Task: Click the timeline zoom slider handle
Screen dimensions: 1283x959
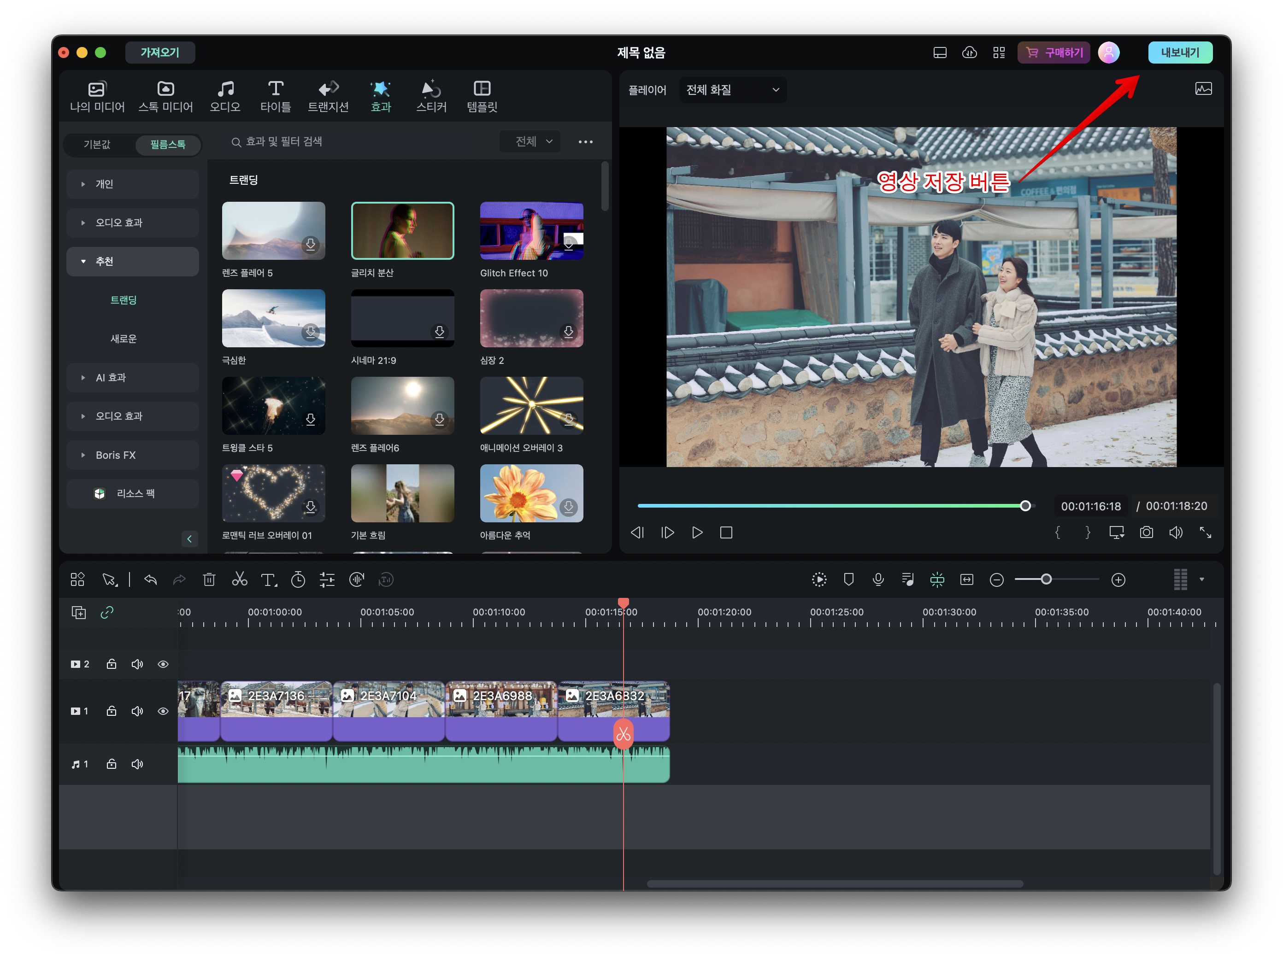Action: [1046, 579]
